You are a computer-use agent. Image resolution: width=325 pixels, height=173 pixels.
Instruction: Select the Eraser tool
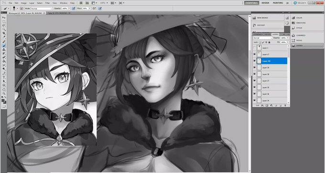(4, 57)
